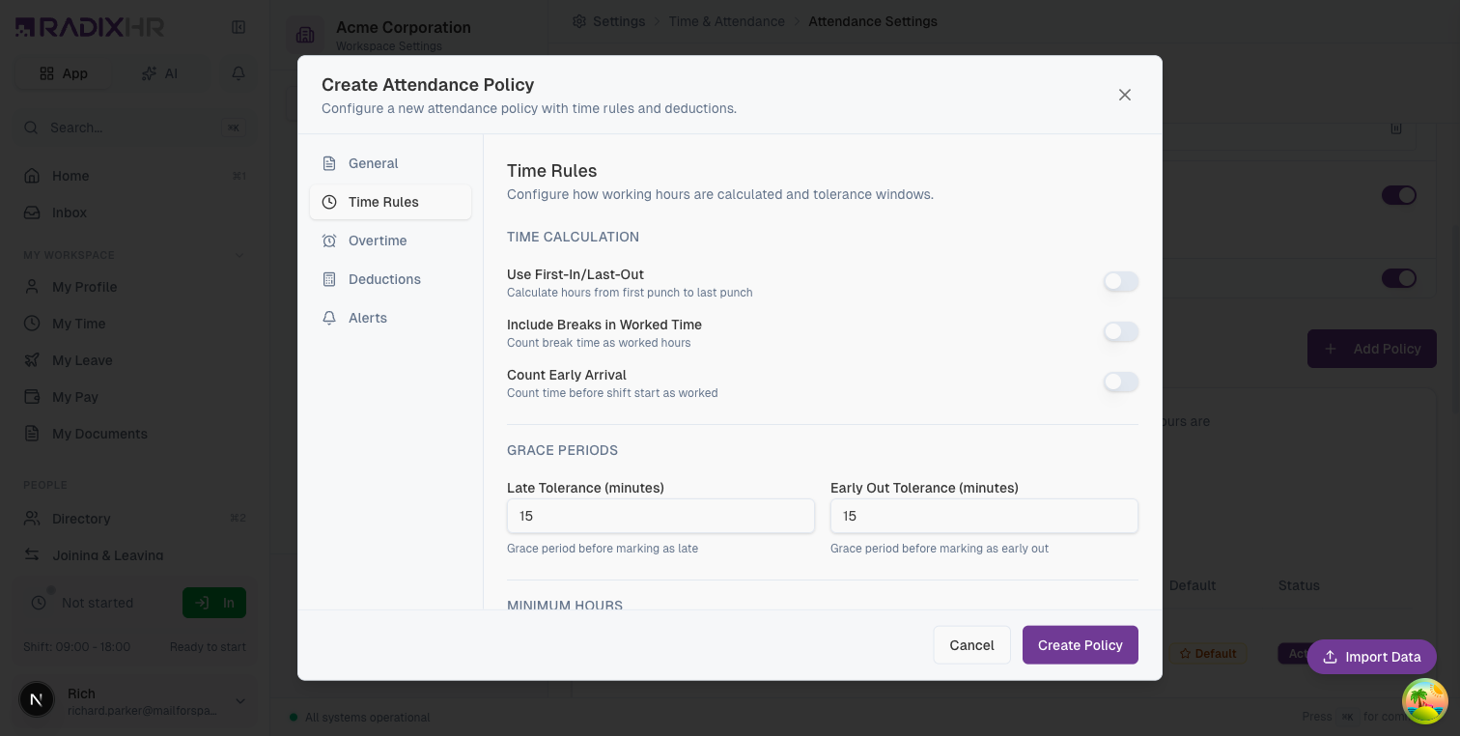The height and width of the screenshot is (736, 1460).
Task: Click the Home house icon
Action: (32, 176)
